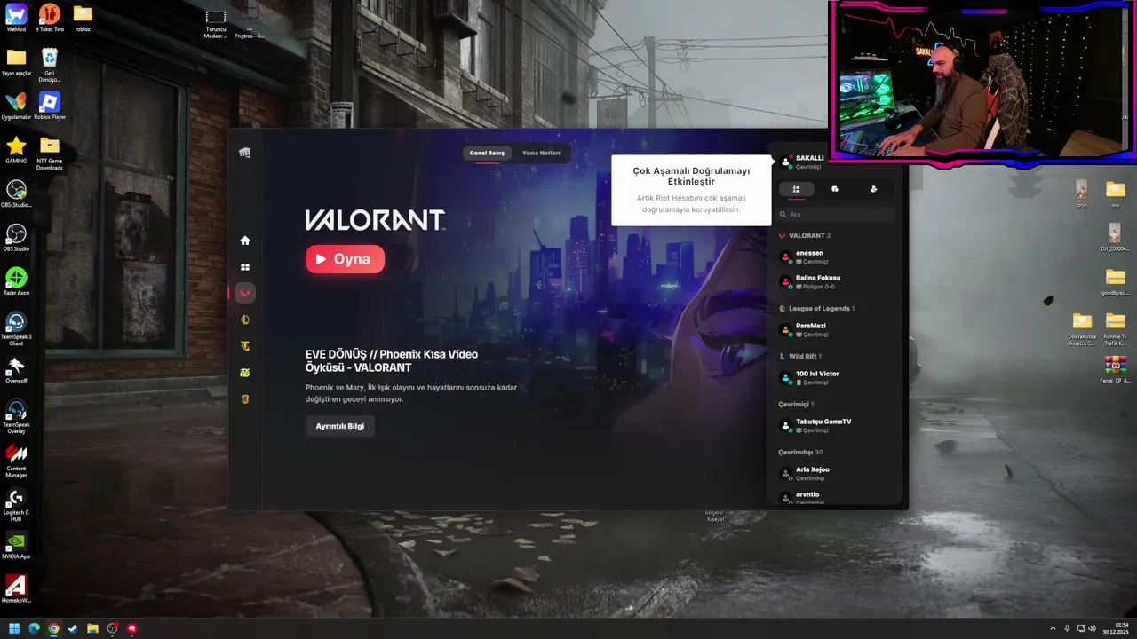
Task: Click Ayrıntılı Bilgi button
Action: (x=340, y=426)
